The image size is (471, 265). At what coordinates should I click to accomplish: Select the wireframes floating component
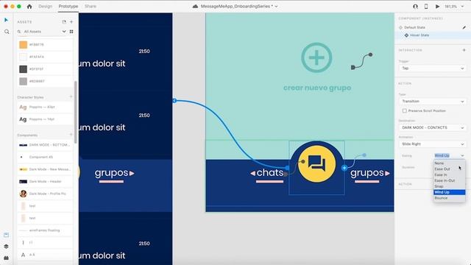tap(45, 230)
